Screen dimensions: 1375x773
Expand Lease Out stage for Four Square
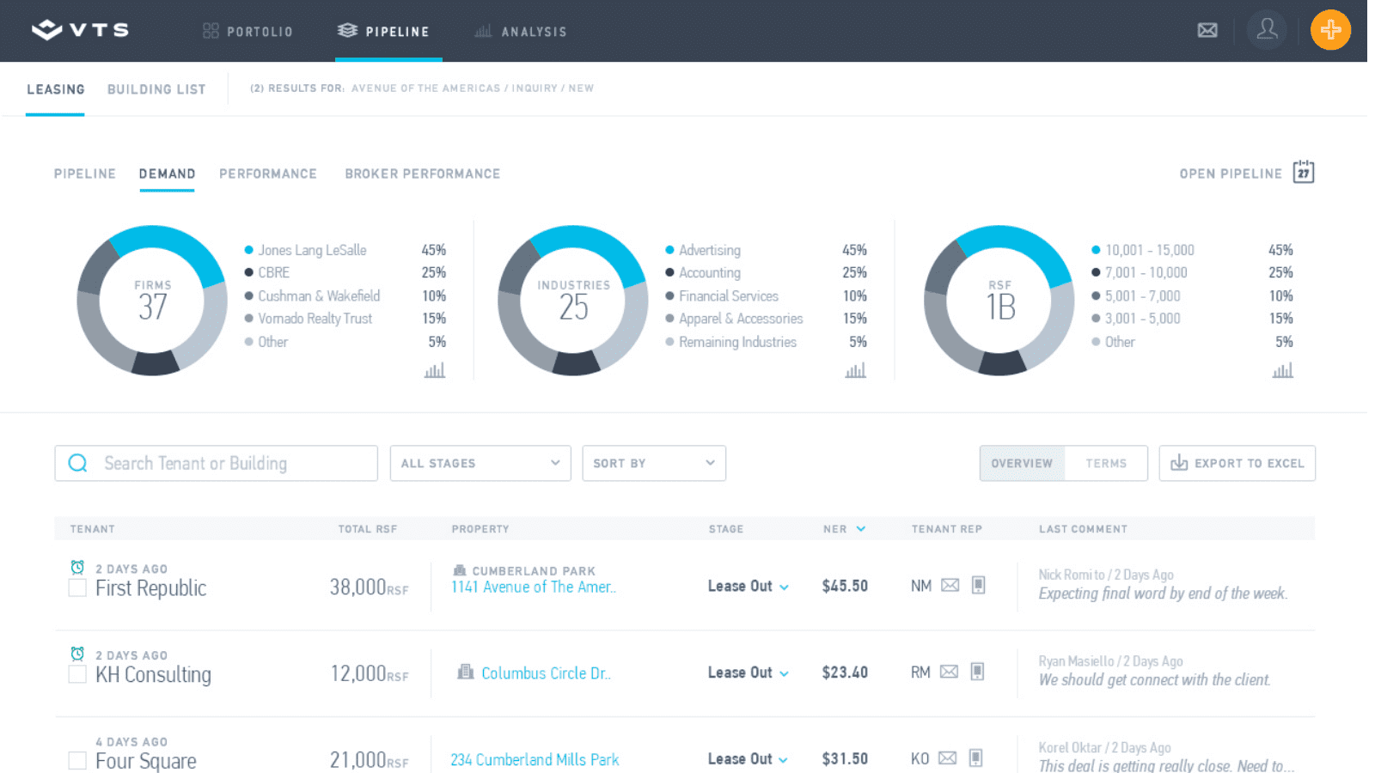click(783, 760)
